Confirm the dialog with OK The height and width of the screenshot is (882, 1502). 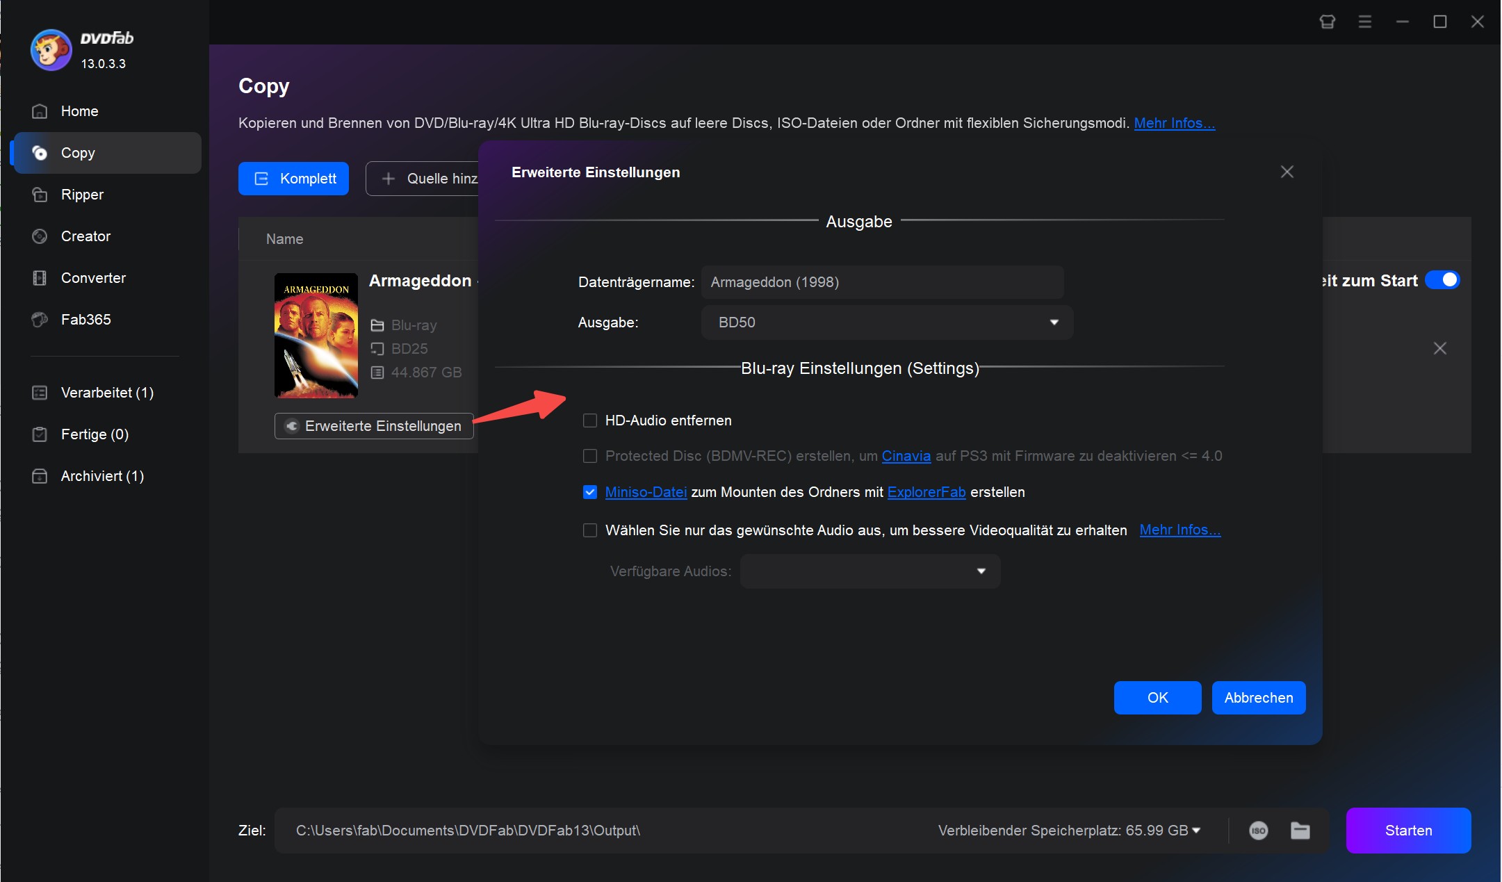point(1158,698)
